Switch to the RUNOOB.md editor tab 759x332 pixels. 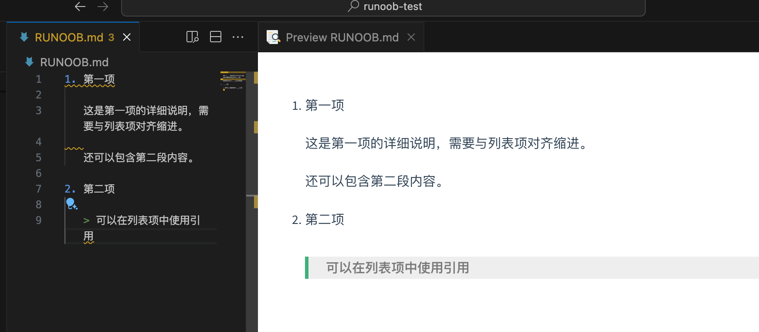click(69, 37)
